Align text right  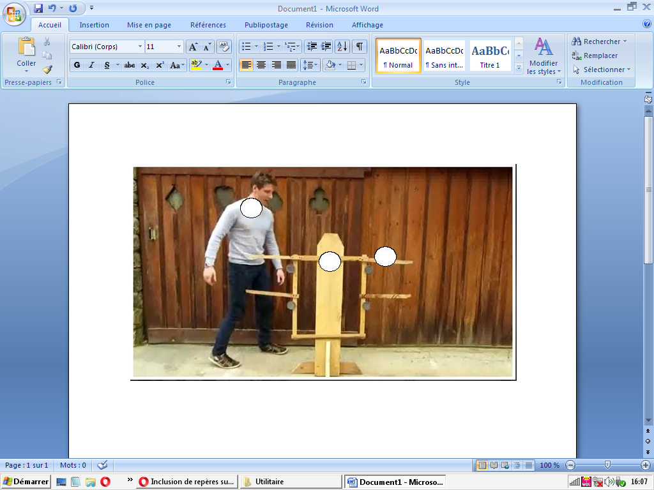click(x=276, y=65)
